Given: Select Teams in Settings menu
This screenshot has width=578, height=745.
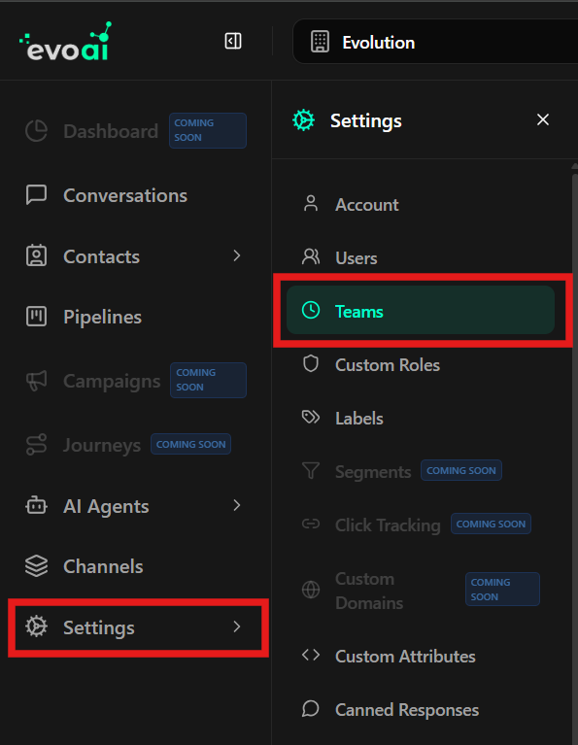Looking at the screenshot, I should [x=421, y=310].
